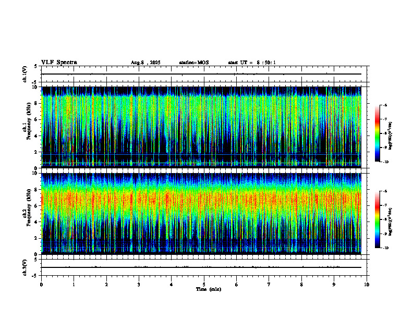The width and height of the screenshot is (413, 319).
Task: Click the "-6" label on ch.1 color bar
Action: pyautogui.click(x=385, y=105)
